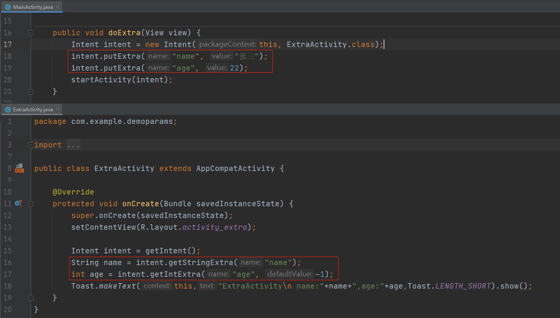
Task: Switch to the ExtraActivity.java tab
Action: point(32,110)
